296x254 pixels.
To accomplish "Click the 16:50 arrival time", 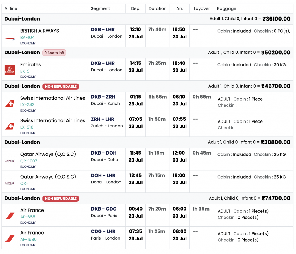I will 179,29.
